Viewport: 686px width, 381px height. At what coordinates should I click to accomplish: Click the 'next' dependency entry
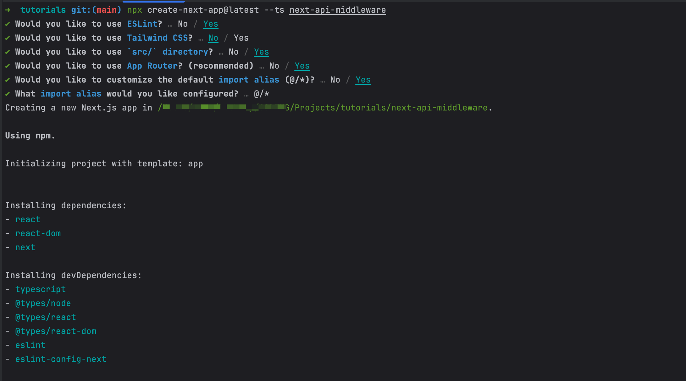pos(25,247)
